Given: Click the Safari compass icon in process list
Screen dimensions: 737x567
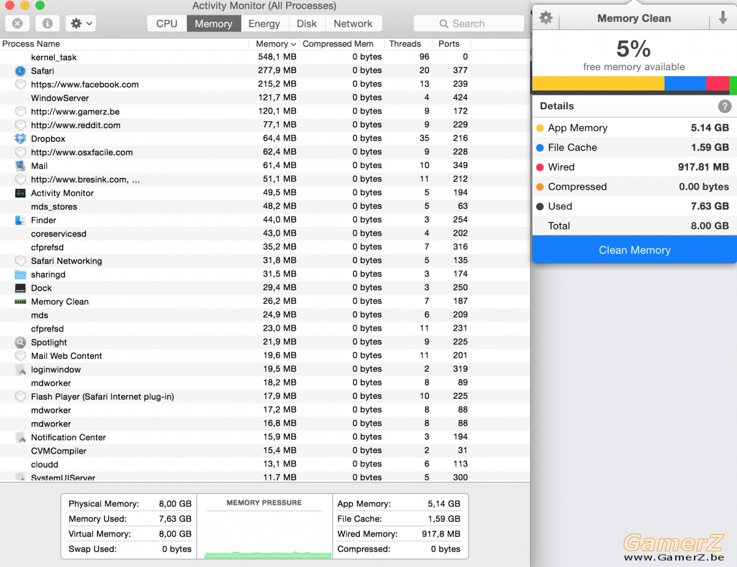Looking at the screenshot, I should (x=20, y=71).
